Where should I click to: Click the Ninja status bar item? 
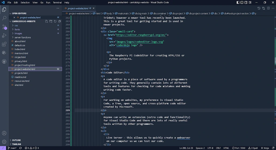click(x=265, y=148)
